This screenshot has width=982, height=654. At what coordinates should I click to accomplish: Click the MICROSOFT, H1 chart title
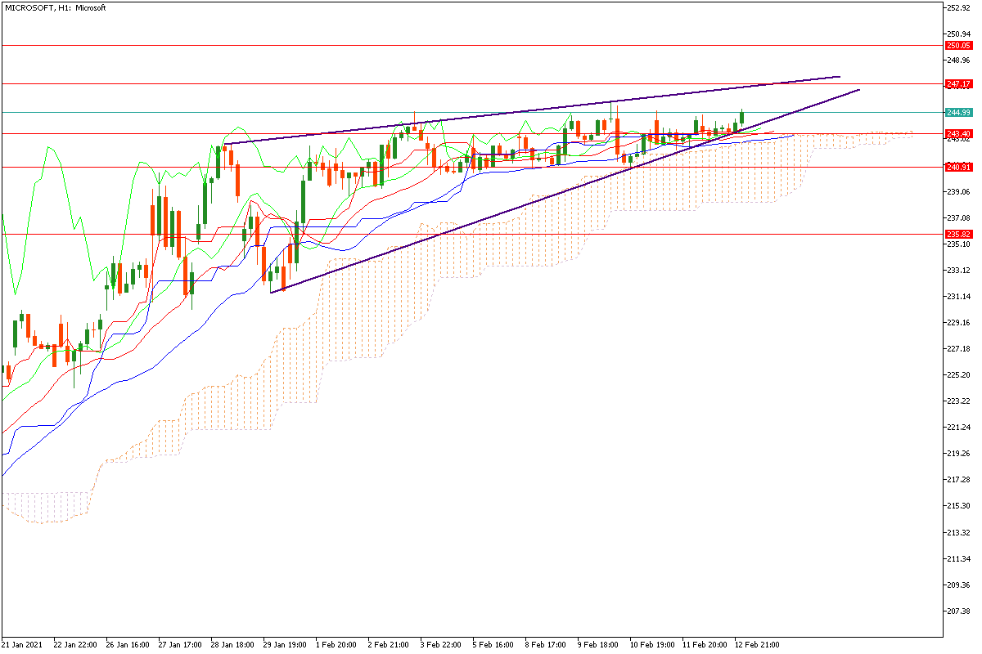point(55,7)
